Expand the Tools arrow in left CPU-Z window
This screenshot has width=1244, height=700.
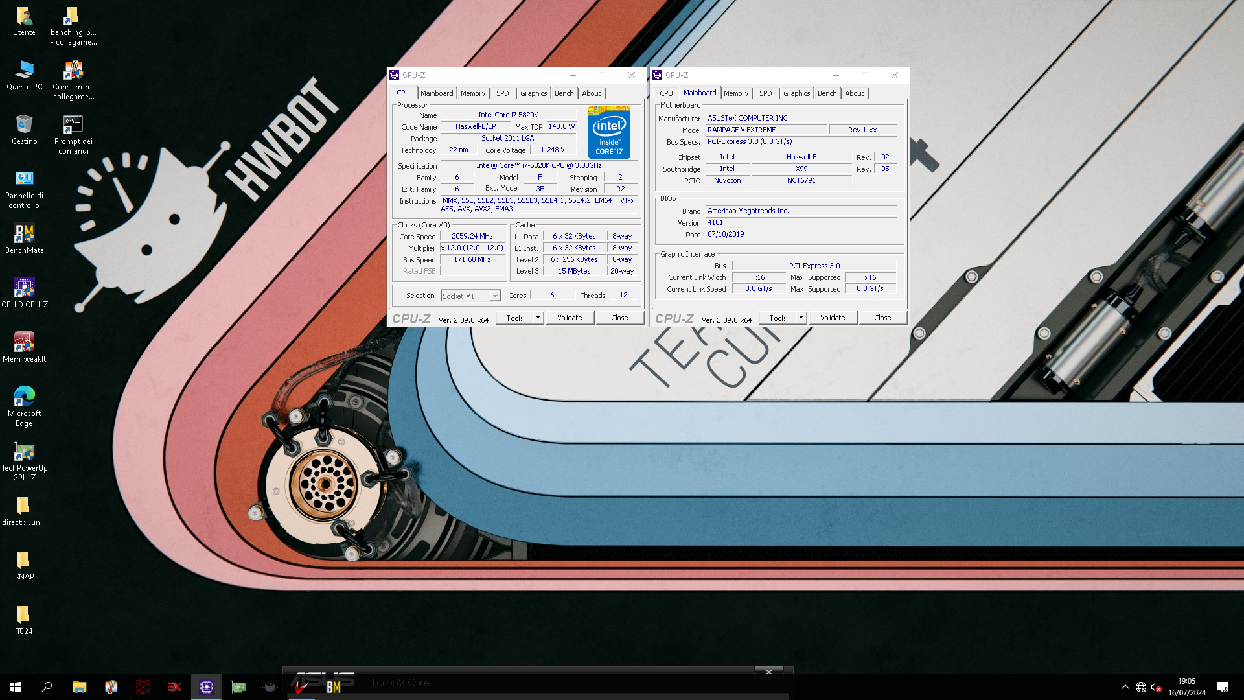point(538,318)
